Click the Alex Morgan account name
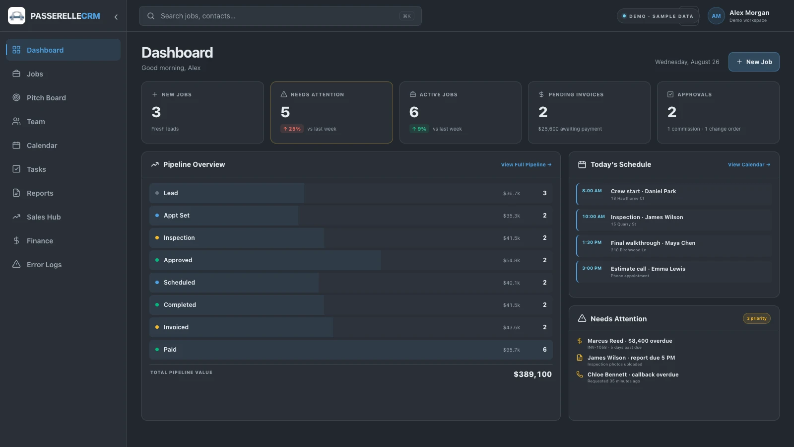This screenshot has width=794, height=447. [749, 12]
